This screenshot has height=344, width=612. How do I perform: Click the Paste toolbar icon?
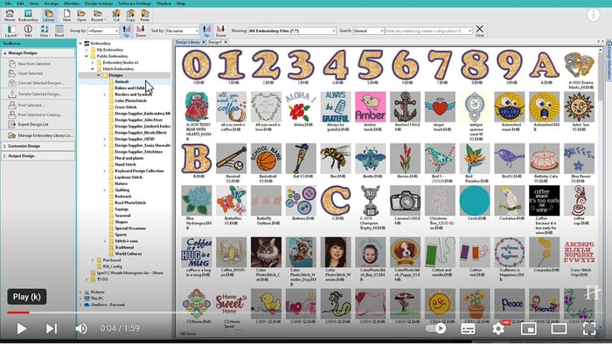(145, 15)
